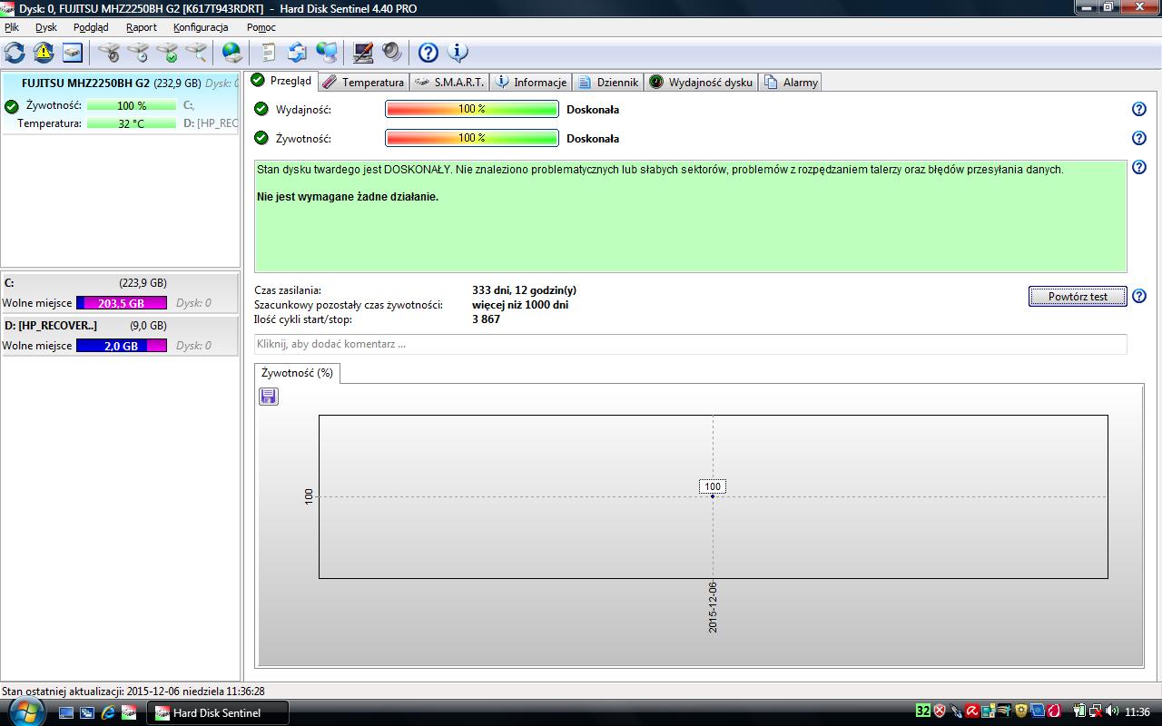Click the Wydajność 100 % gradient bar
Viewport: 1162px width, 726px height.
click(x=472, y=109)
